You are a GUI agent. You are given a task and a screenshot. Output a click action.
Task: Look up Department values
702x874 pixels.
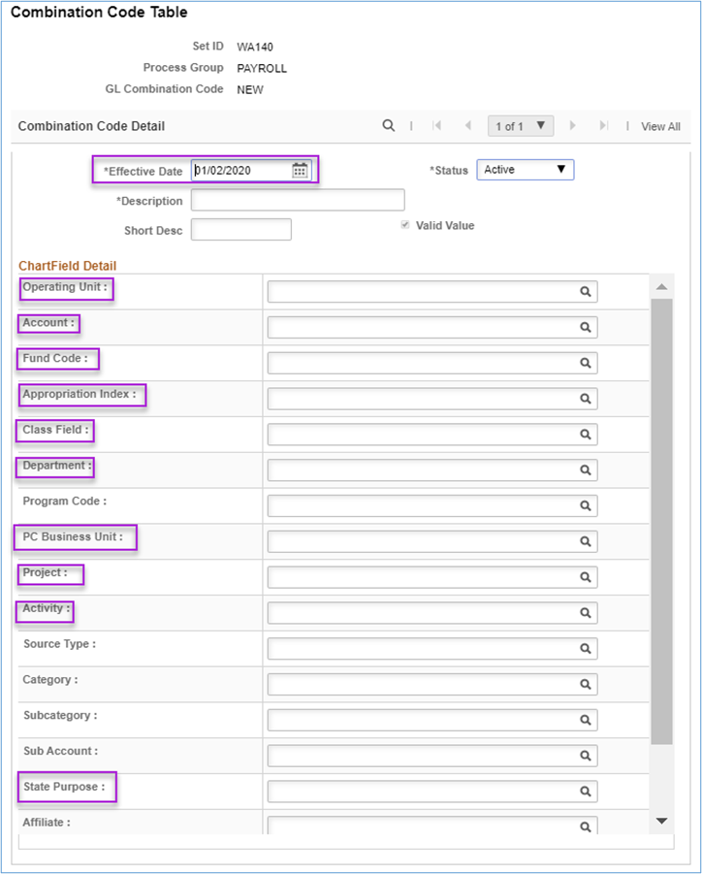[x=585, y=469]
